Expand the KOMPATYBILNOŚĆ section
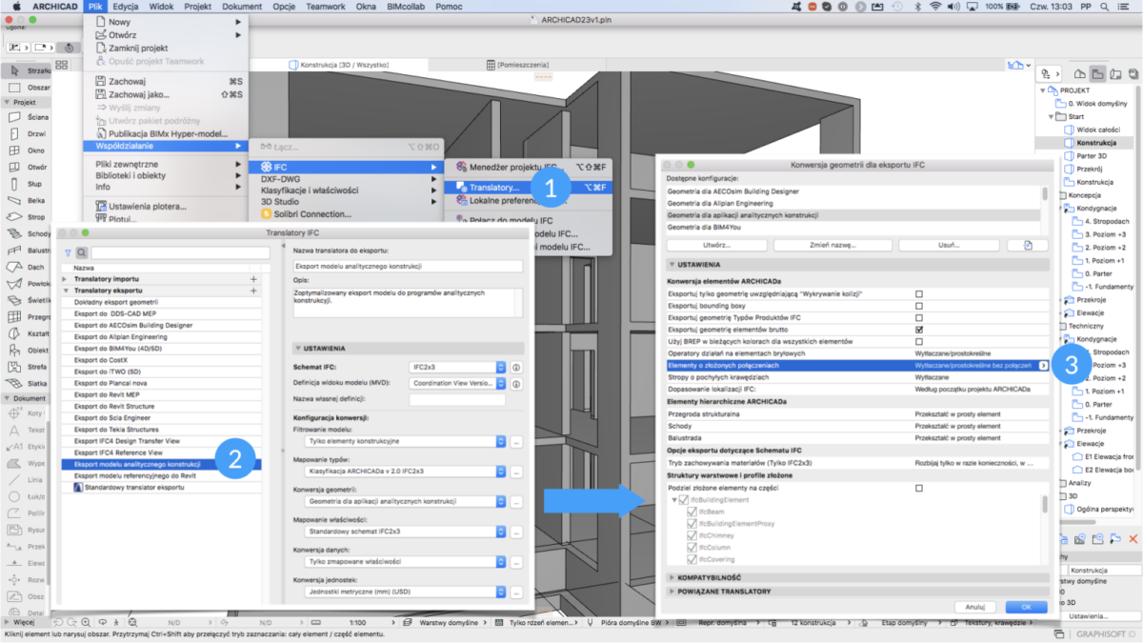Viewport: 1143px width, 643px height. [710, 577]
